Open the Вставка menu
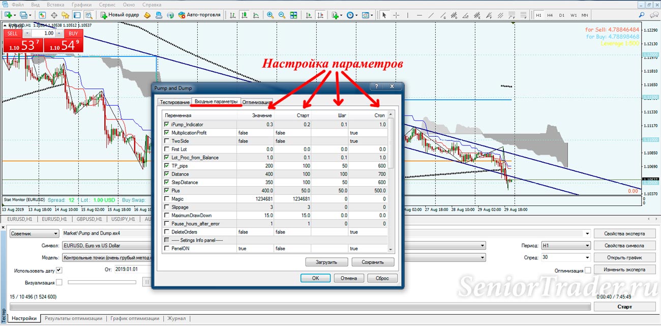 click(x=54, y=4)
